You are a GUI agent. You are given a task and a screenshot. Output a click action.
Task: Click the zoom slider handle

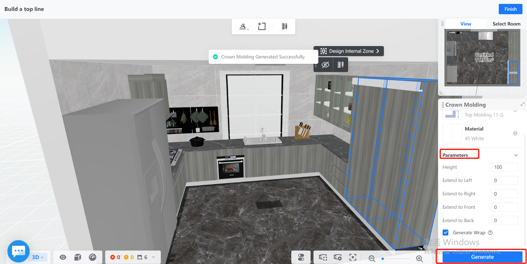tap(383, 259)
